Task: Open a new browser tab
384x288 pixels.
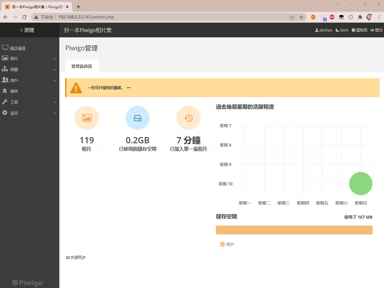Action: pyautogui.click(x=78, y=7)
